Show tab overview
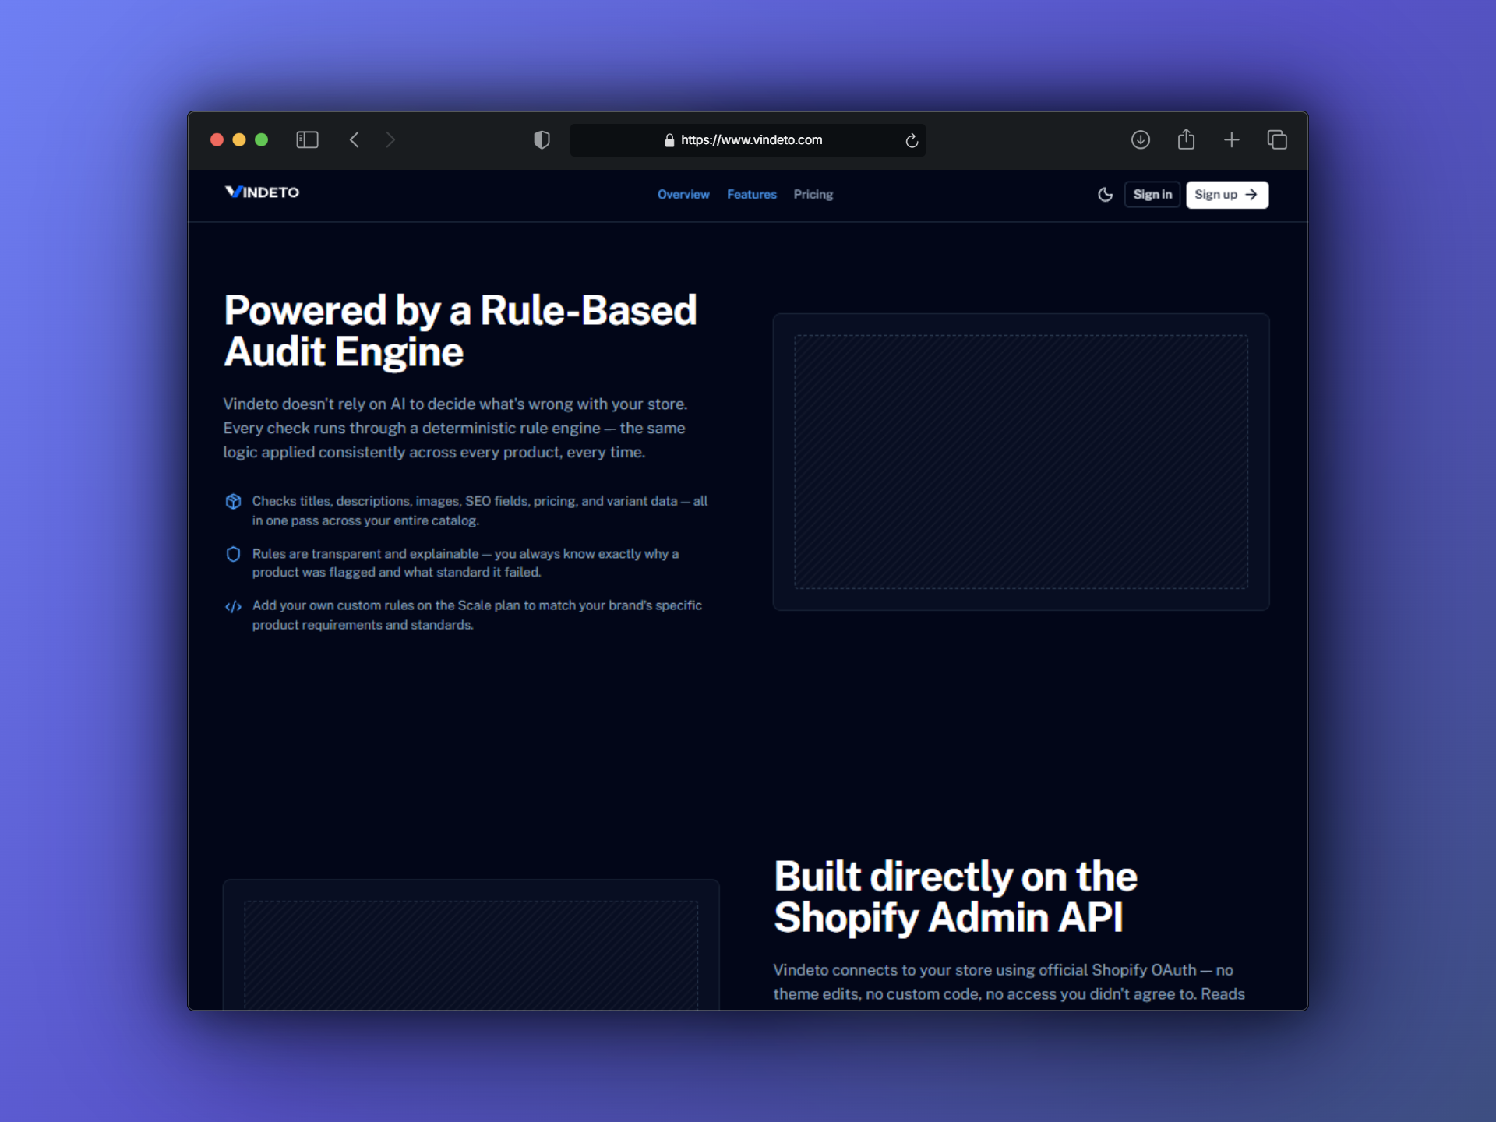The height and width of the screenshot is (1122, 1496). [x=1277, y=139]
